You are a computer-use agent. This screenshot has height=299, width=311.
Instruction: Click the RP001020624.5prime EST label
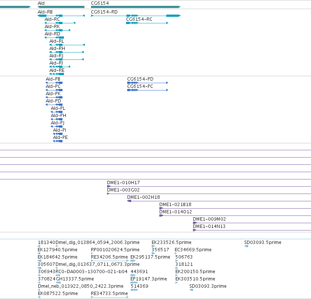[115, 250]
